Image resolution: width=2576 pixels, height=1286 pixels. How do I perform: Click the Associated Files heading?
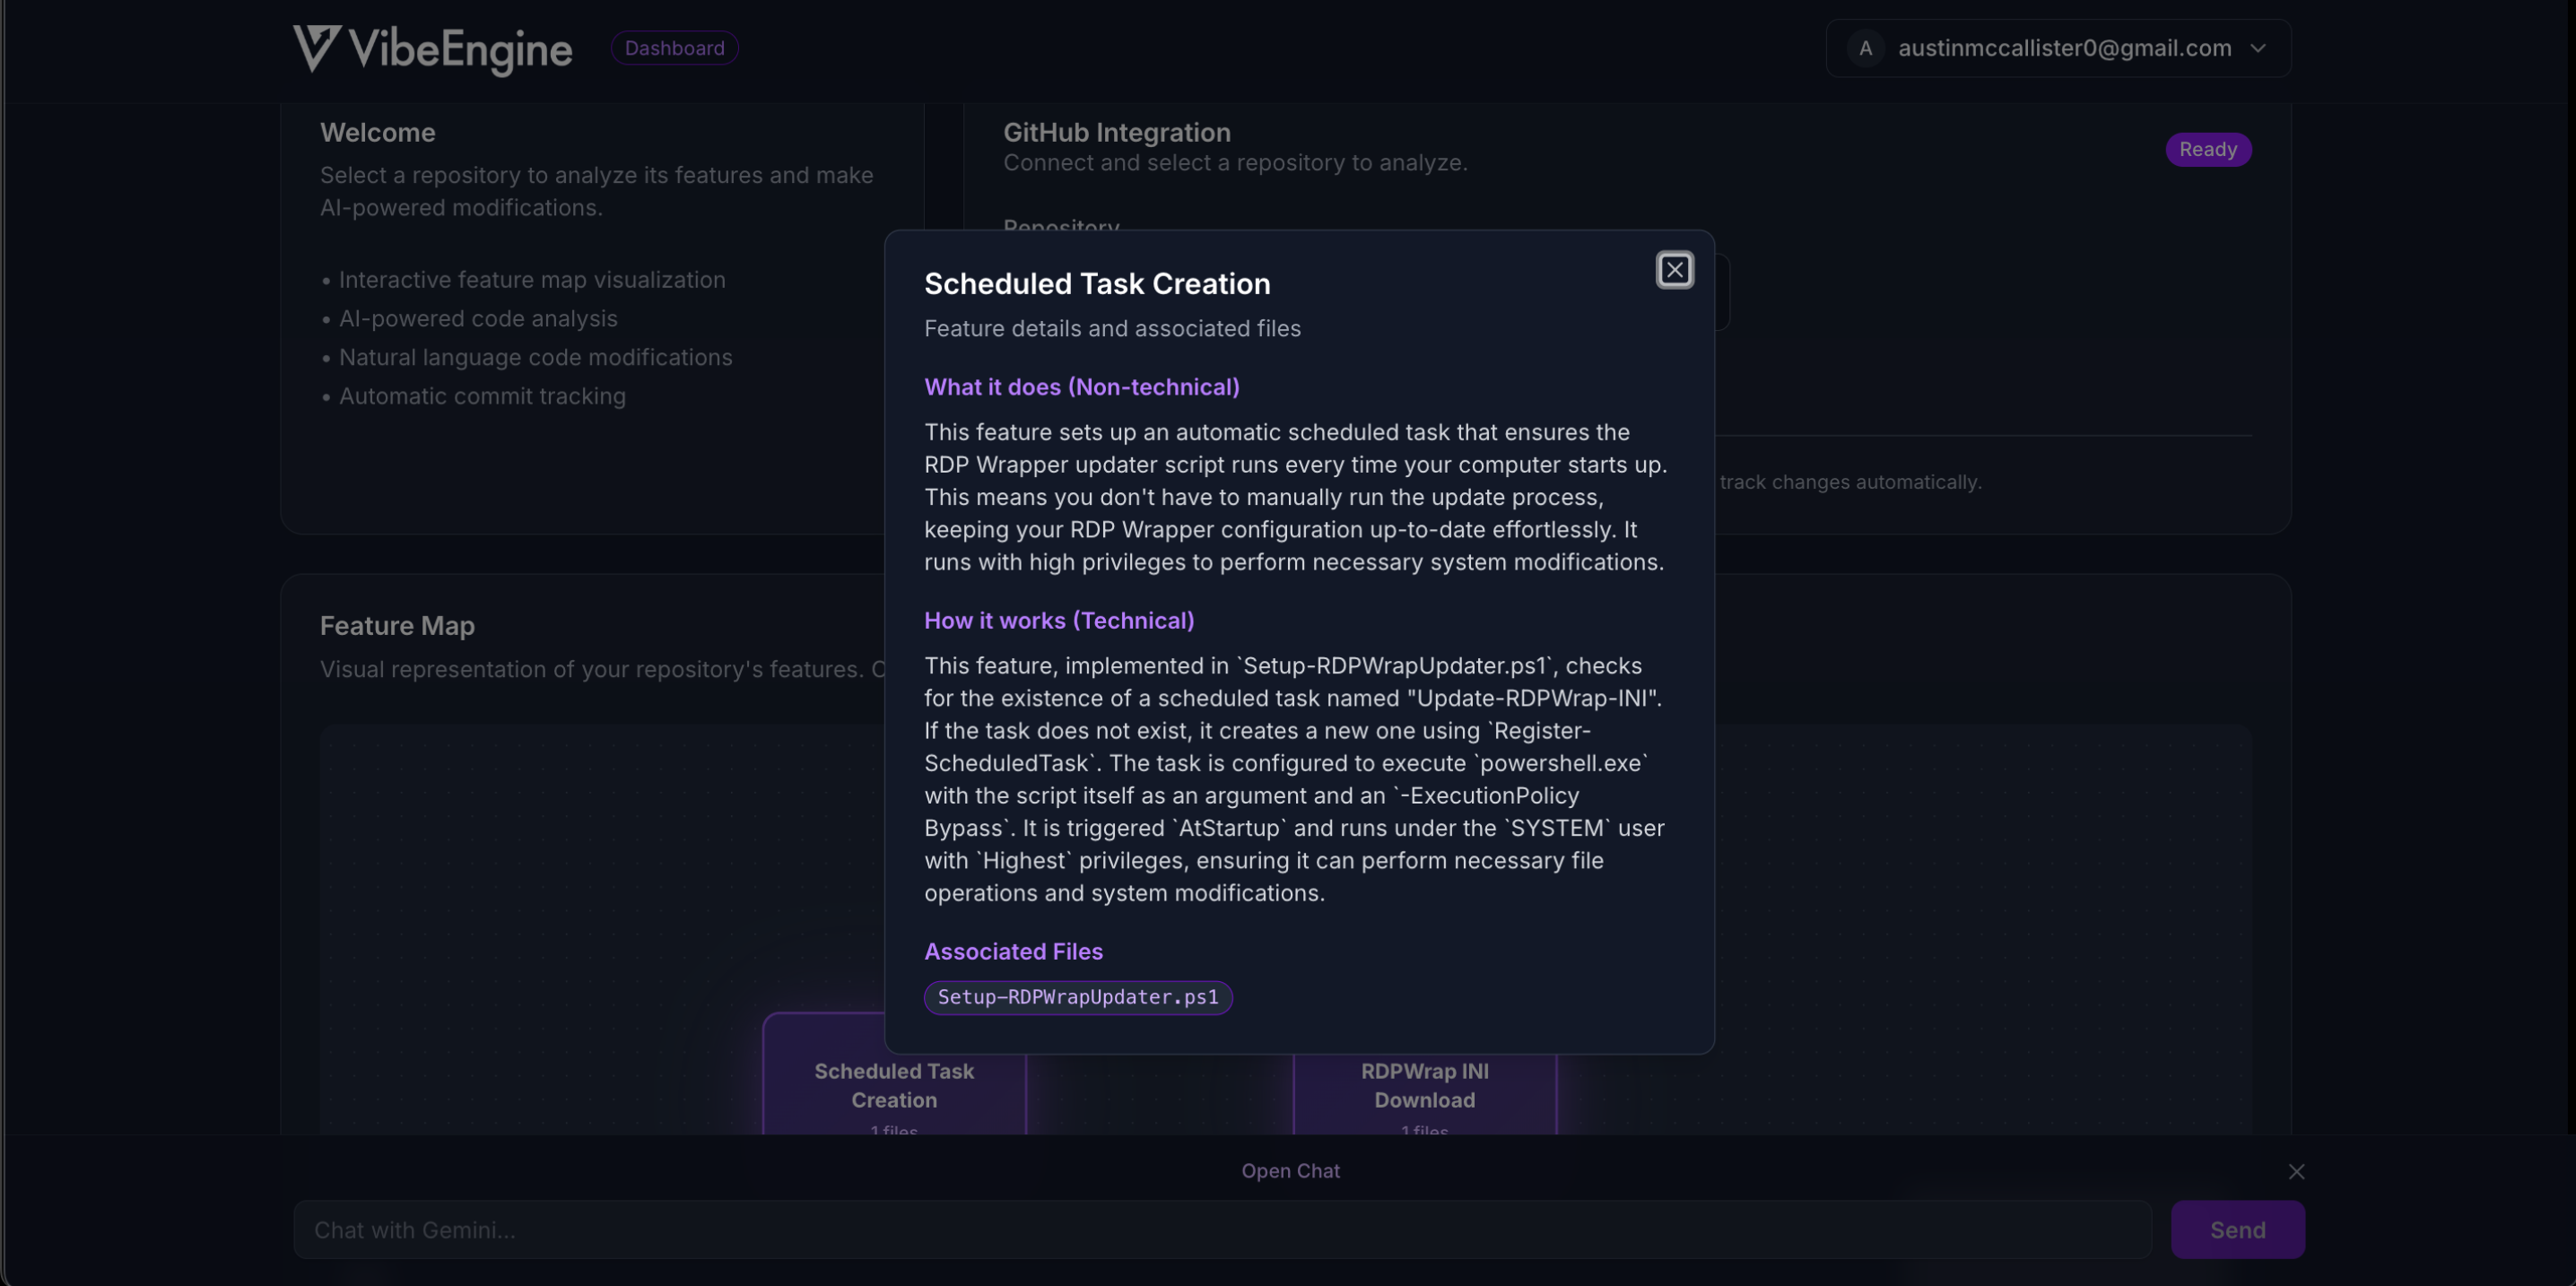tap(1013, 951)
